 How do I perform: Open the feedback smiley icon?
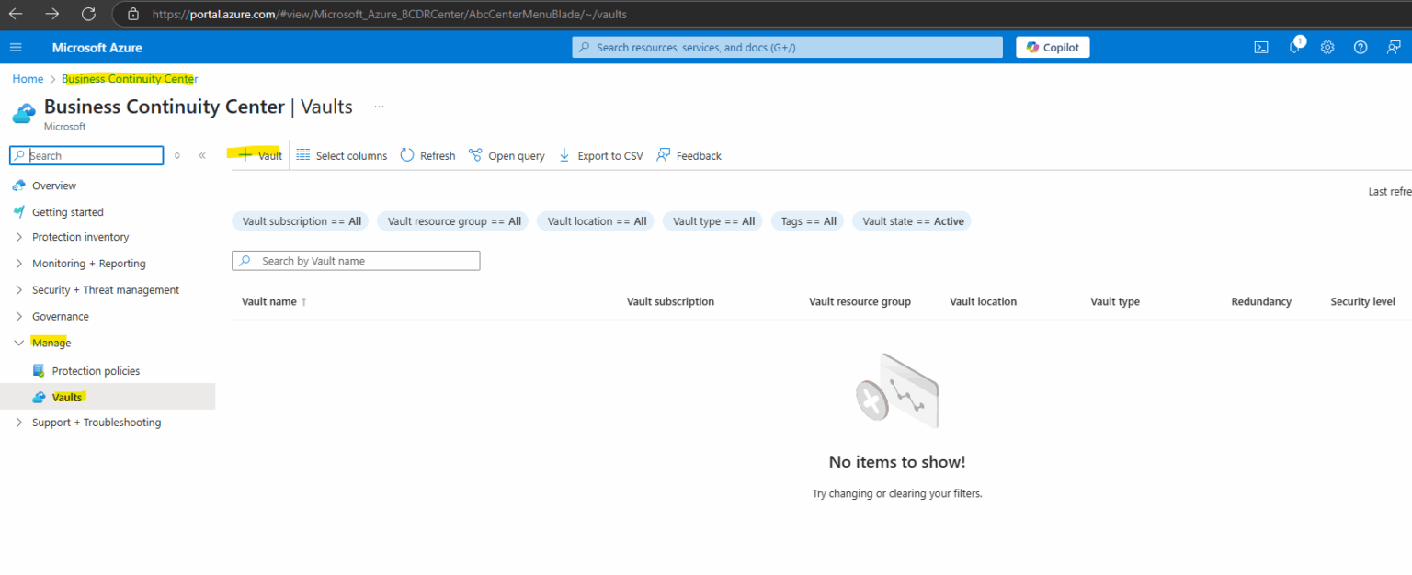coord(1393,47)
